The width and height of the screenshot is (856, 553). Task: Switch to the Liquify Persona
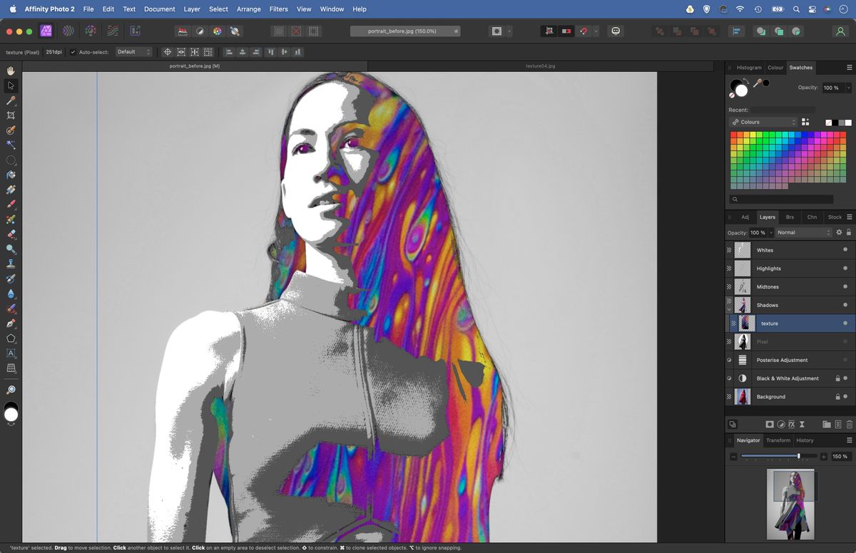click(68, 31)
